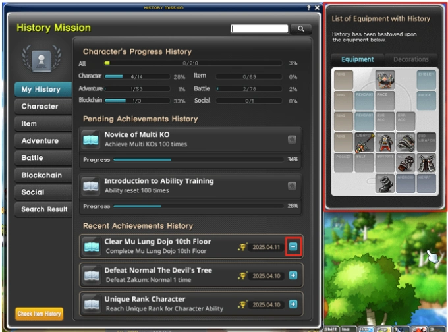The height and width of the screenshot is (332, 448).
Task: Open the Item category tab
Action: tap(43, 123)
